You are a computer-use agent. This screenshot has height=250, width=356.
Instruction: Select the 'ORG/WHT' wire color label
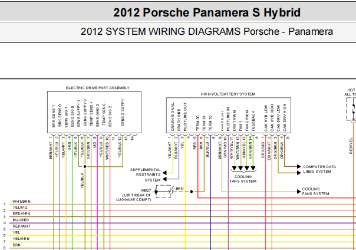pos(269,151)
